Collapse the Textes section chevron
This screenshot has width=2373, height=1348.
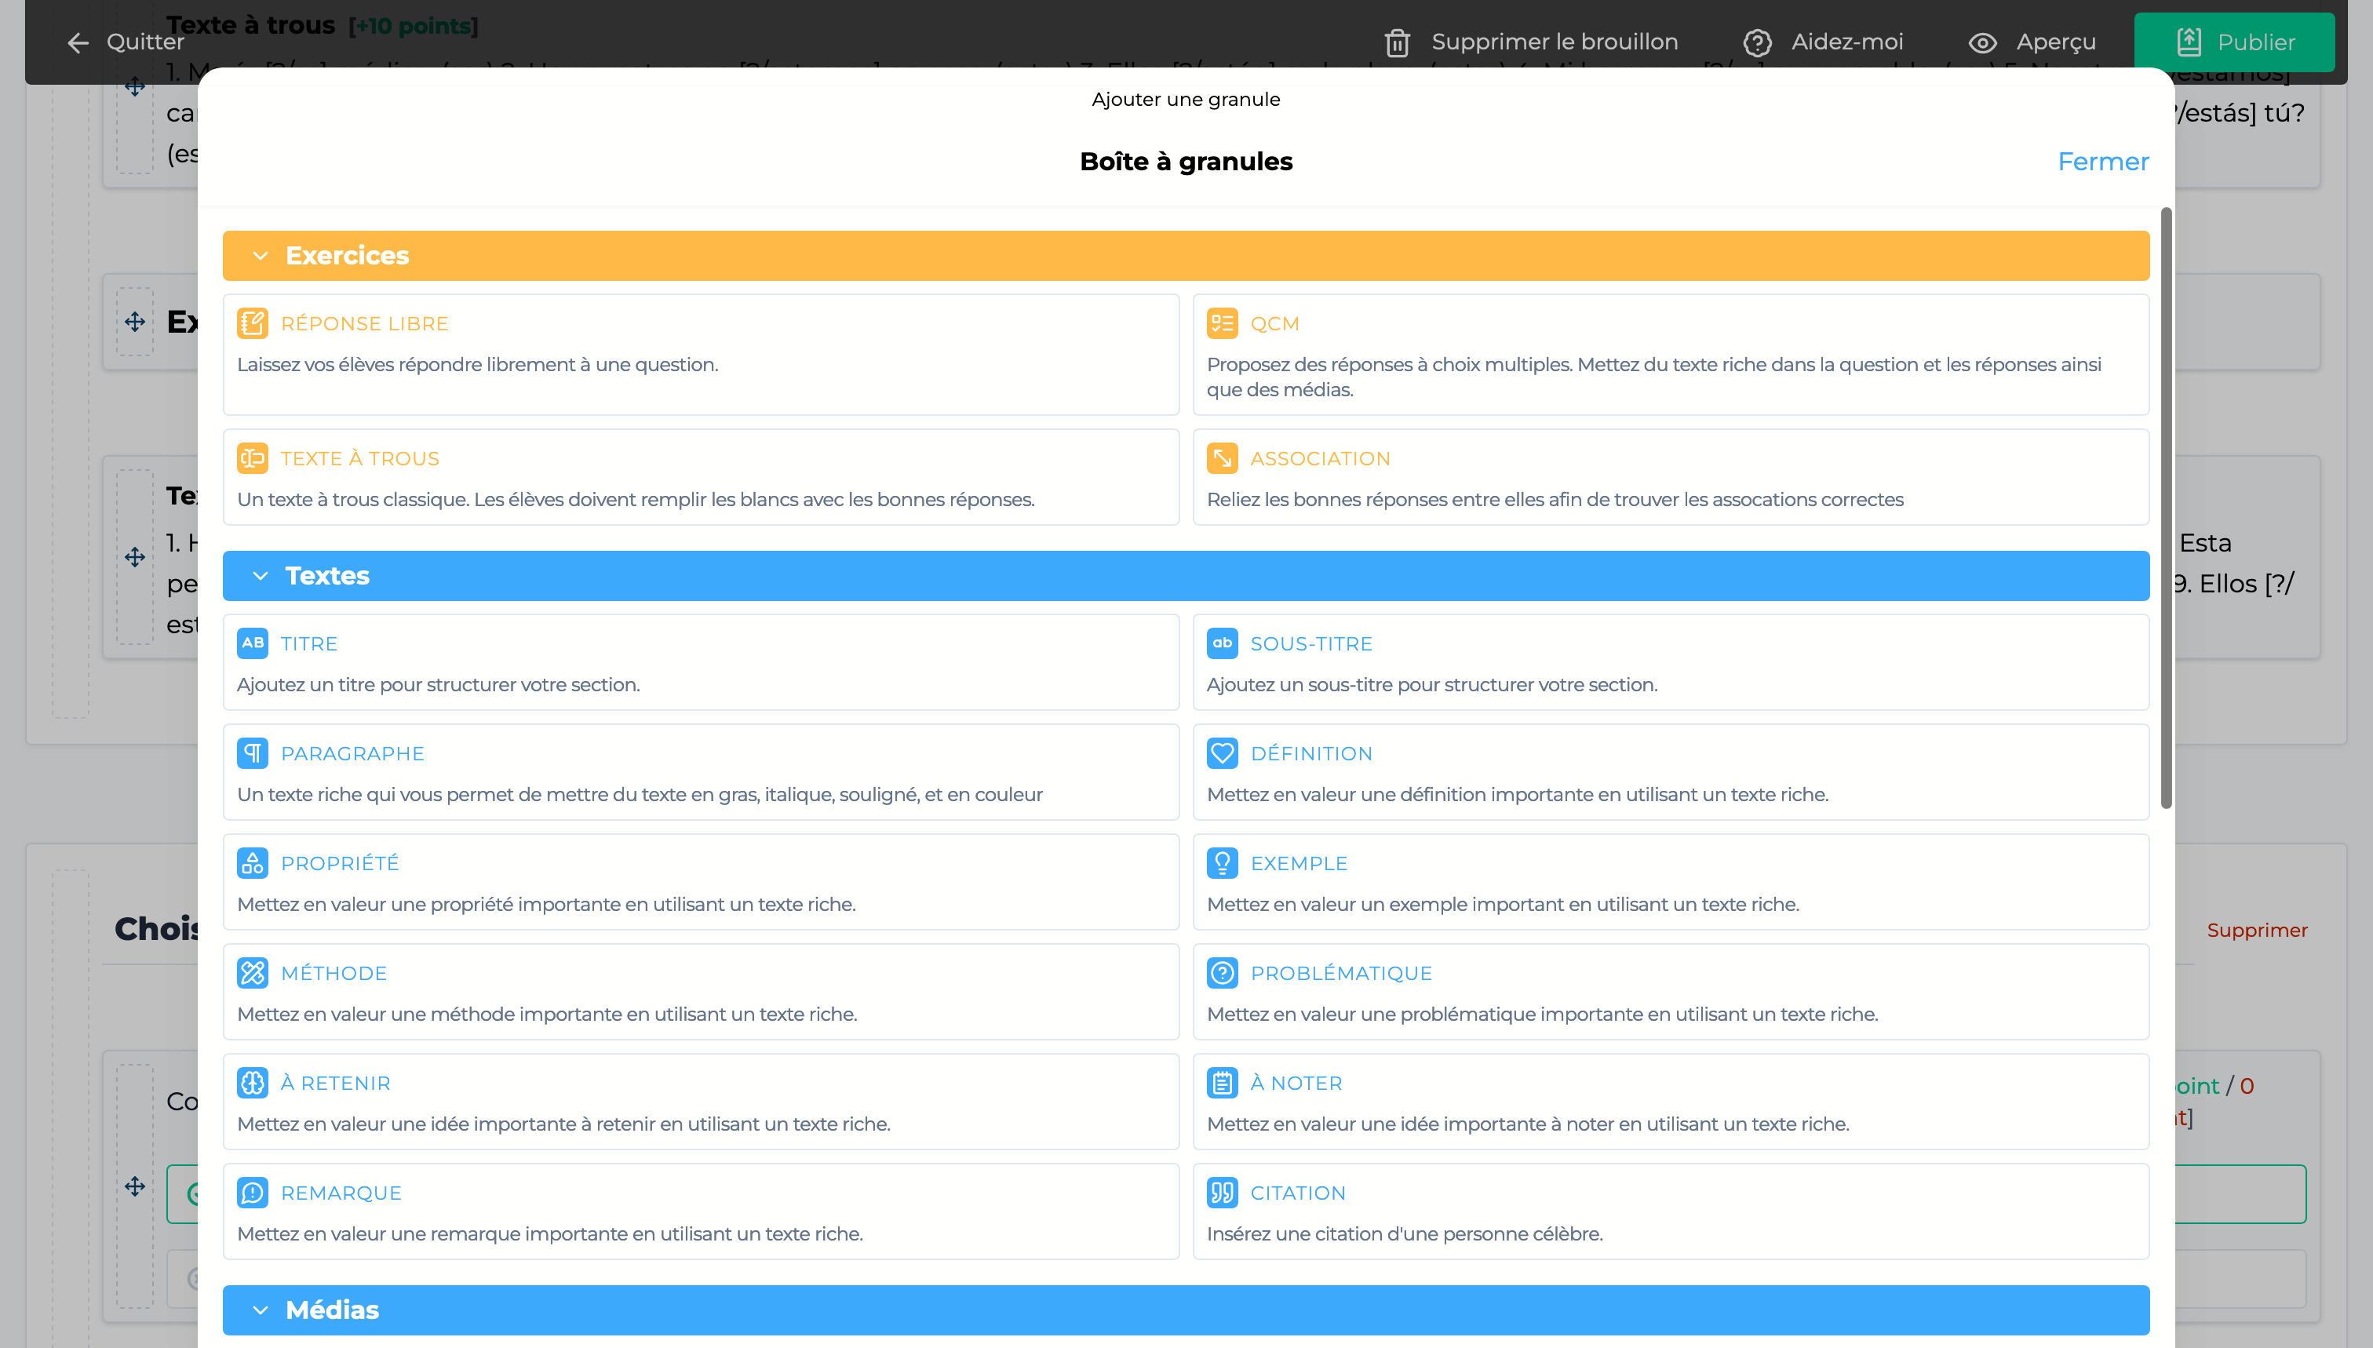point(261,576)
